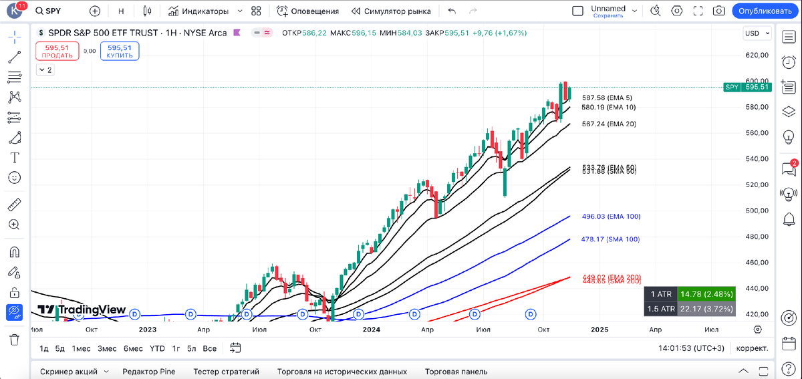This screenshot has height=379, width=802.
Task: Toggle magnet snapping mode
Action: point(14,252)
